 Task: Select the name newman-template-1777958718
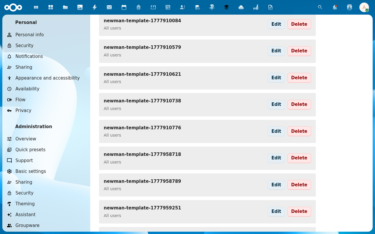[142, 154]
